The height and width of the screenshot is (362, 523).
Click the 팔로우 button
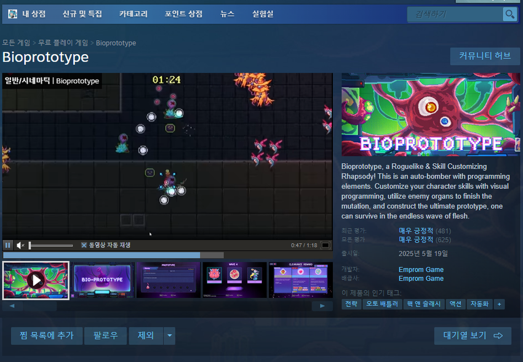pyautogui.click(x=105, y=336)
